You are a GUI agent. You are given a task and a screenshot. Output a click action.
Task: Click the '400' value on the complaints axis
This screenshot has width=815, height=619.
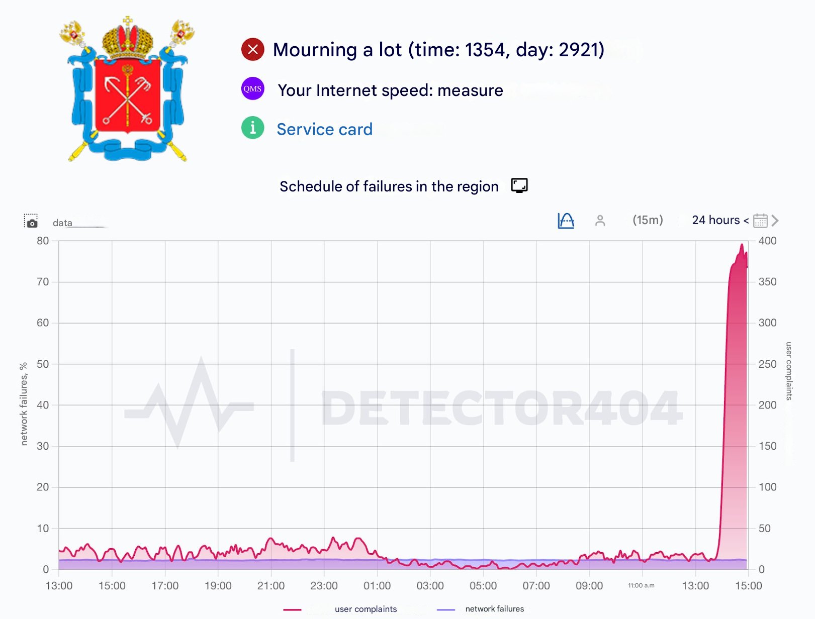pyautogui.click(x=768, y=241)
